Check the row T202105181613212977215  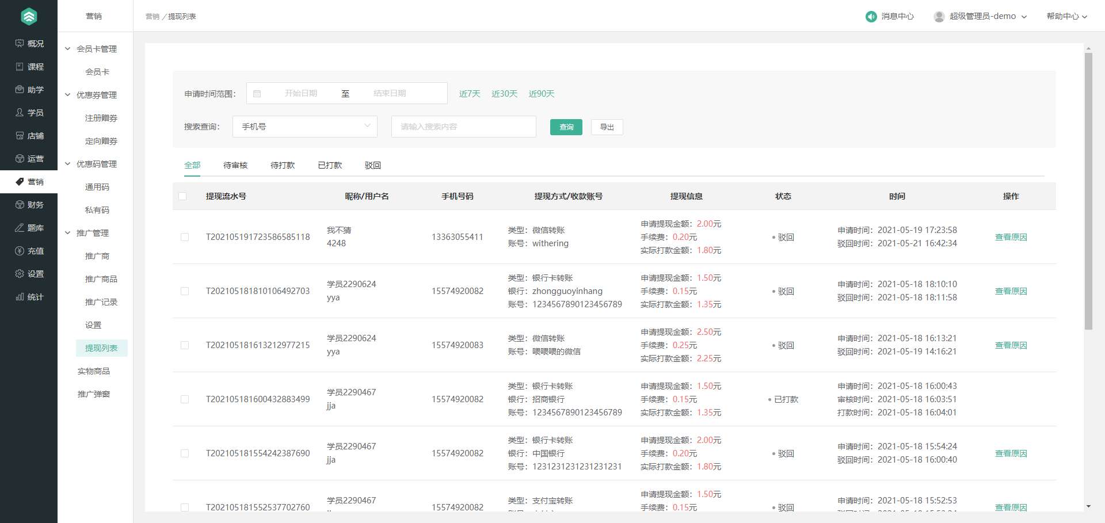(185, 345)
